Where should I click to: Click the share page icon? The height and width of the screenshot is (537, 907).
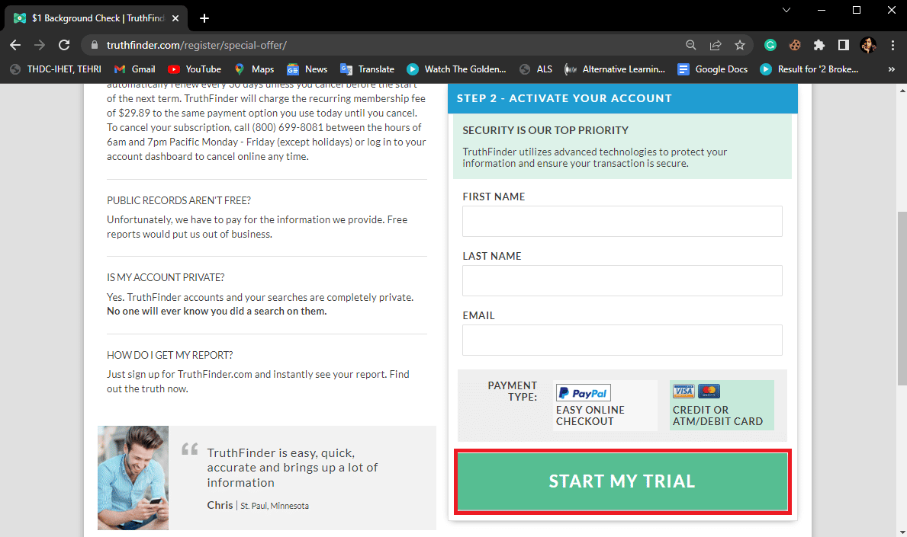[x=716, y=45]
